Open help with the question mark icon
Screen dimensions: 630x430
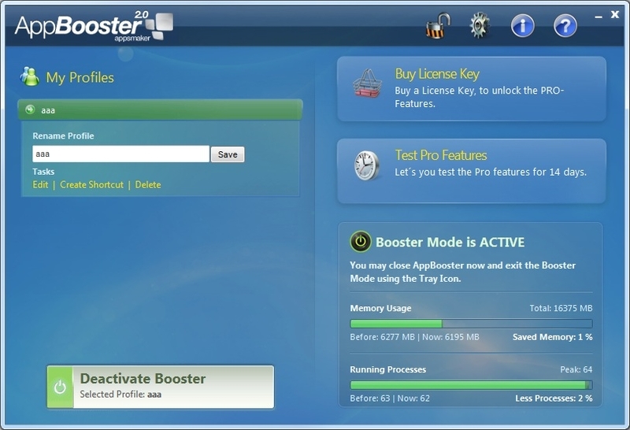tap(565, 26)
